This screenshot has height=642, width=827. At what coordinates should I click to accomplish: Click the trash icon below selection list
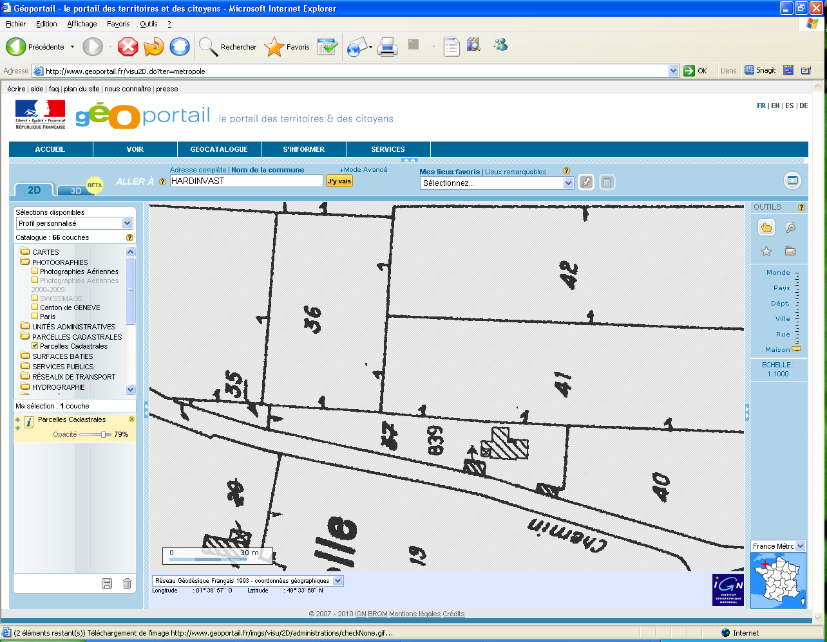click(x=128, y=583)
